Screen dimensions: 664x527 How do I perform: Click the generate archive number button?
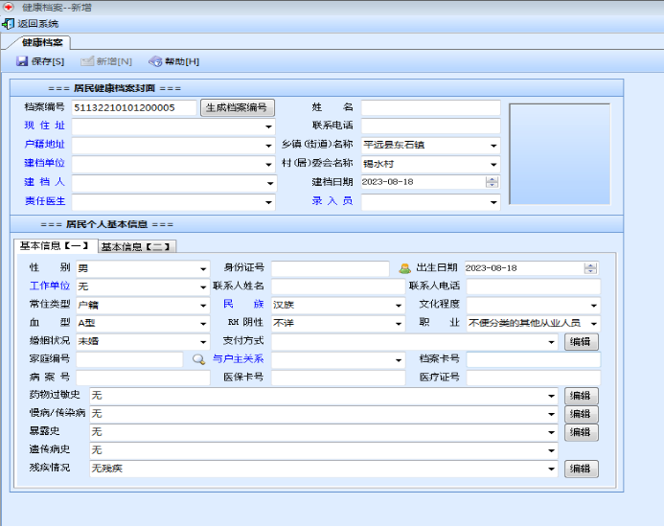click(x=239, y=108)
